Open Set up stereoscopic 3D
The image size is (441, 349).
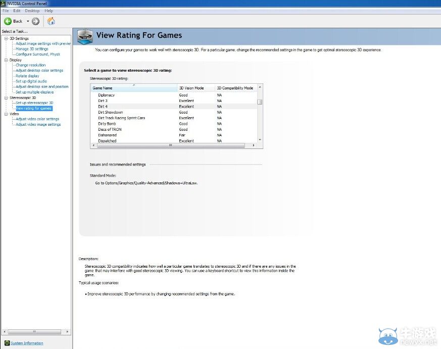pyautogui.click(x=34, y=103)
